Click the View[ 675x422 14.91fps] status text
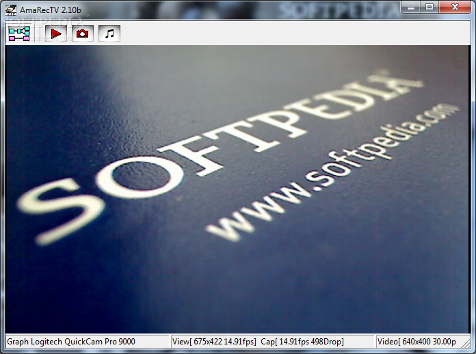Image resolution: width=476 pixels, height=354 pixels. (214, 342)
